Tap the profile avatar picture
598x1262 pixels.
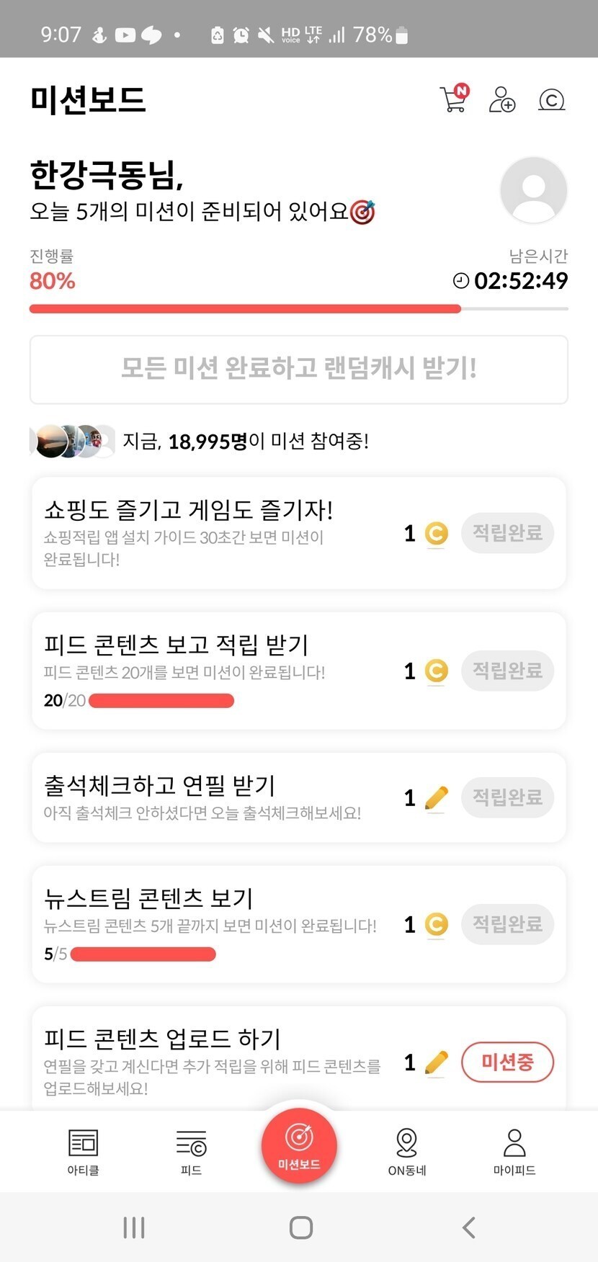[533, 190]
